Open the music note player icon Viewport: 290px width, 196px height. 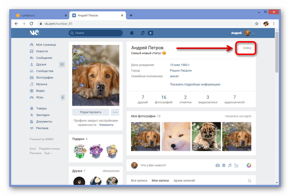coord(142,33)
